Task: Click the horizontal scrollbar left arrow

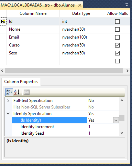Action: click(2, 71)
